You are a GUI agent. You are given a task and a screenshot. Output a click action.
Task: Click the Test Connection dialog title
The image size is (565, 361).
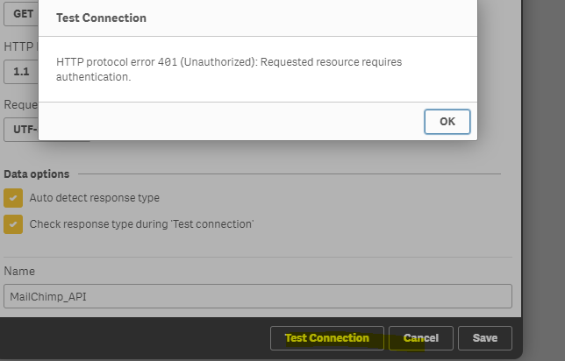coord(101,18)
